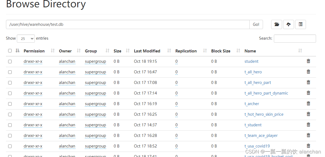This screenshot has width=325, height=157.
Task: Click the ascending sort icon next to select-all
Action: coord(18,51)
